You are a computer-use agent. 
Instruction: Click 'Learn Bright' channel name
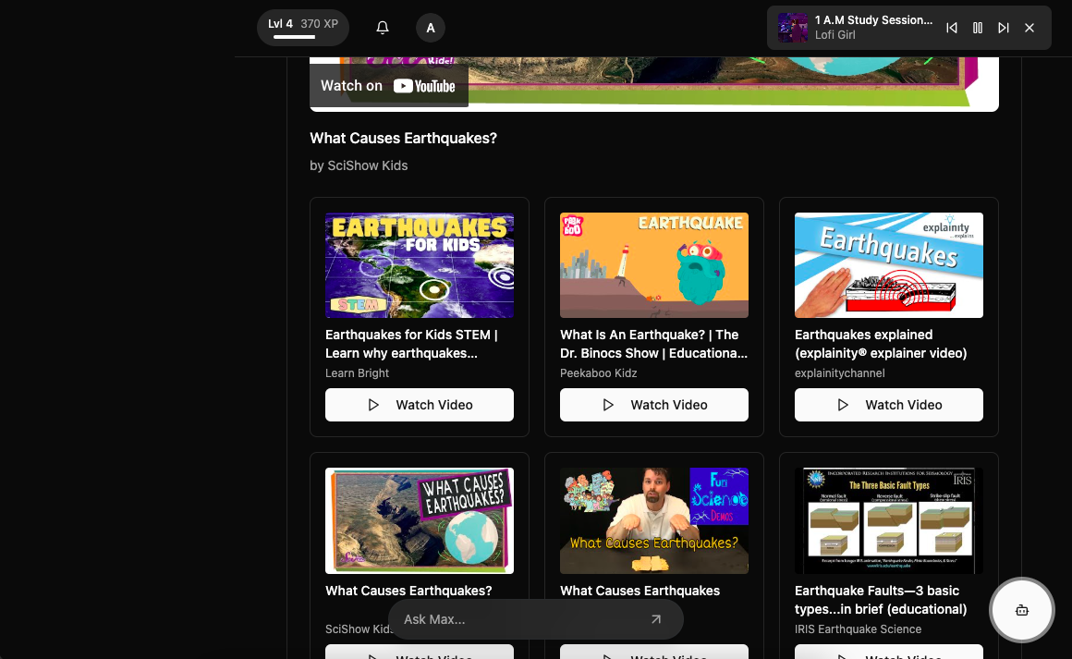coord(357,373)
